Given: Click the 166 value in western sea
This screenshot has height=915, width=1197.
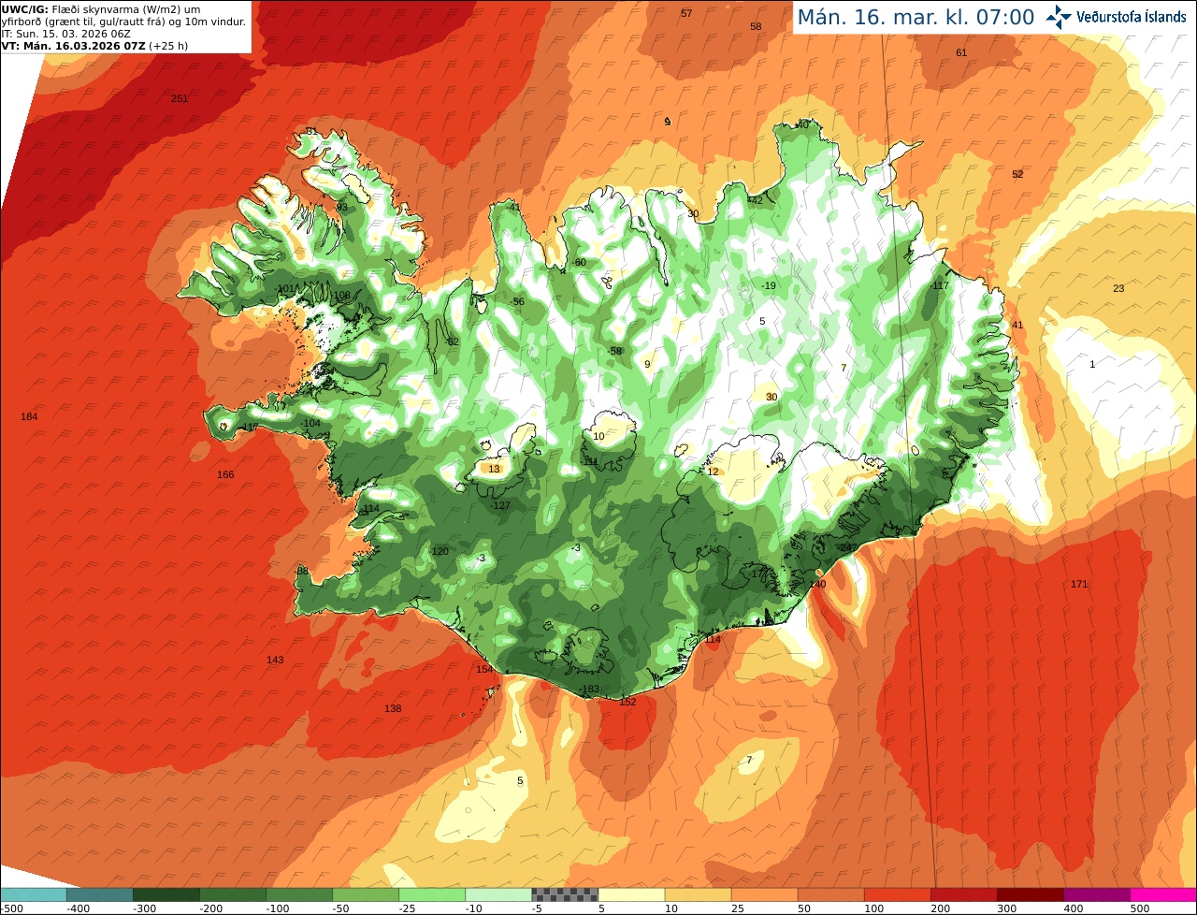Looking at the screenshot, I should 225,474.
